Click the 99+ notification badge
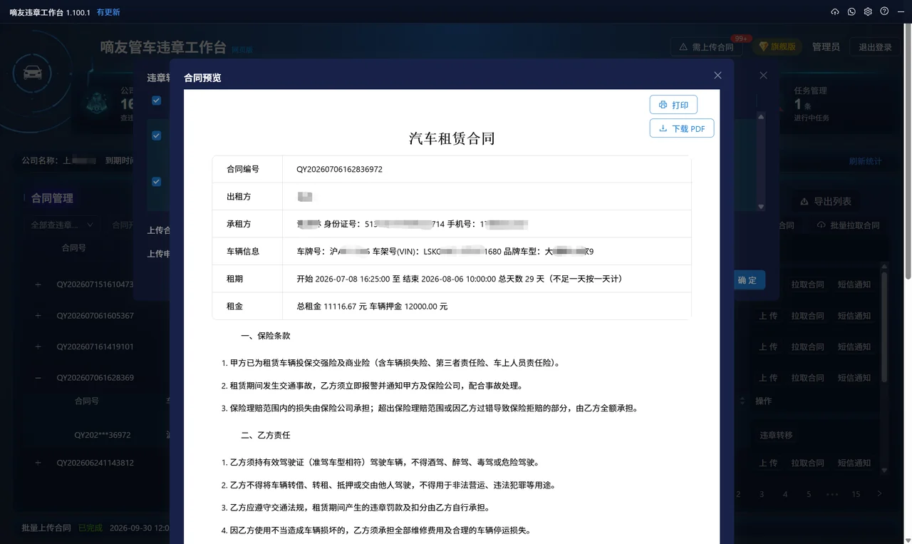Screen dimensions: 912x544 742,39
